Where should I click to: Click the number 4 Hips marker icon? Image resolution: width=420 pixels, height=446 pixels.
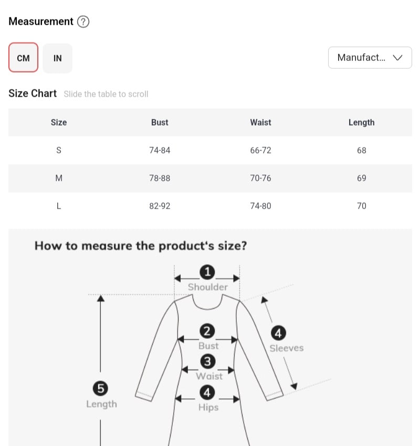click(207, 392)
